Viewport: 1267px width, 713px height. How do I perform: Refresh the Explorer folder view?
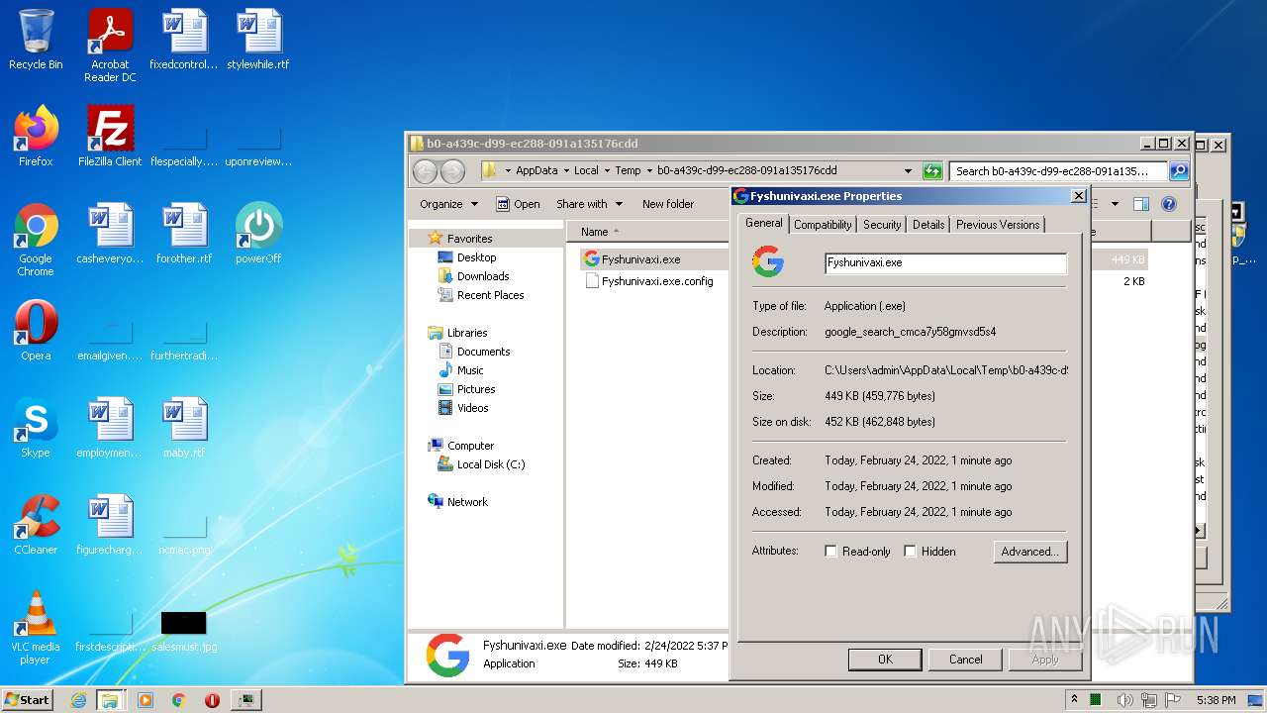pyautogui.click(x=932, y=170)
